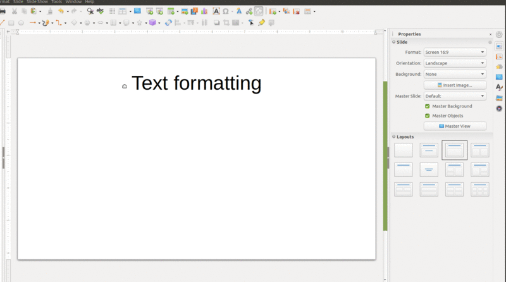This screenshot has width=506, height=282.
Task: Click the Fontwork text icon
Action: pos(239,11)
